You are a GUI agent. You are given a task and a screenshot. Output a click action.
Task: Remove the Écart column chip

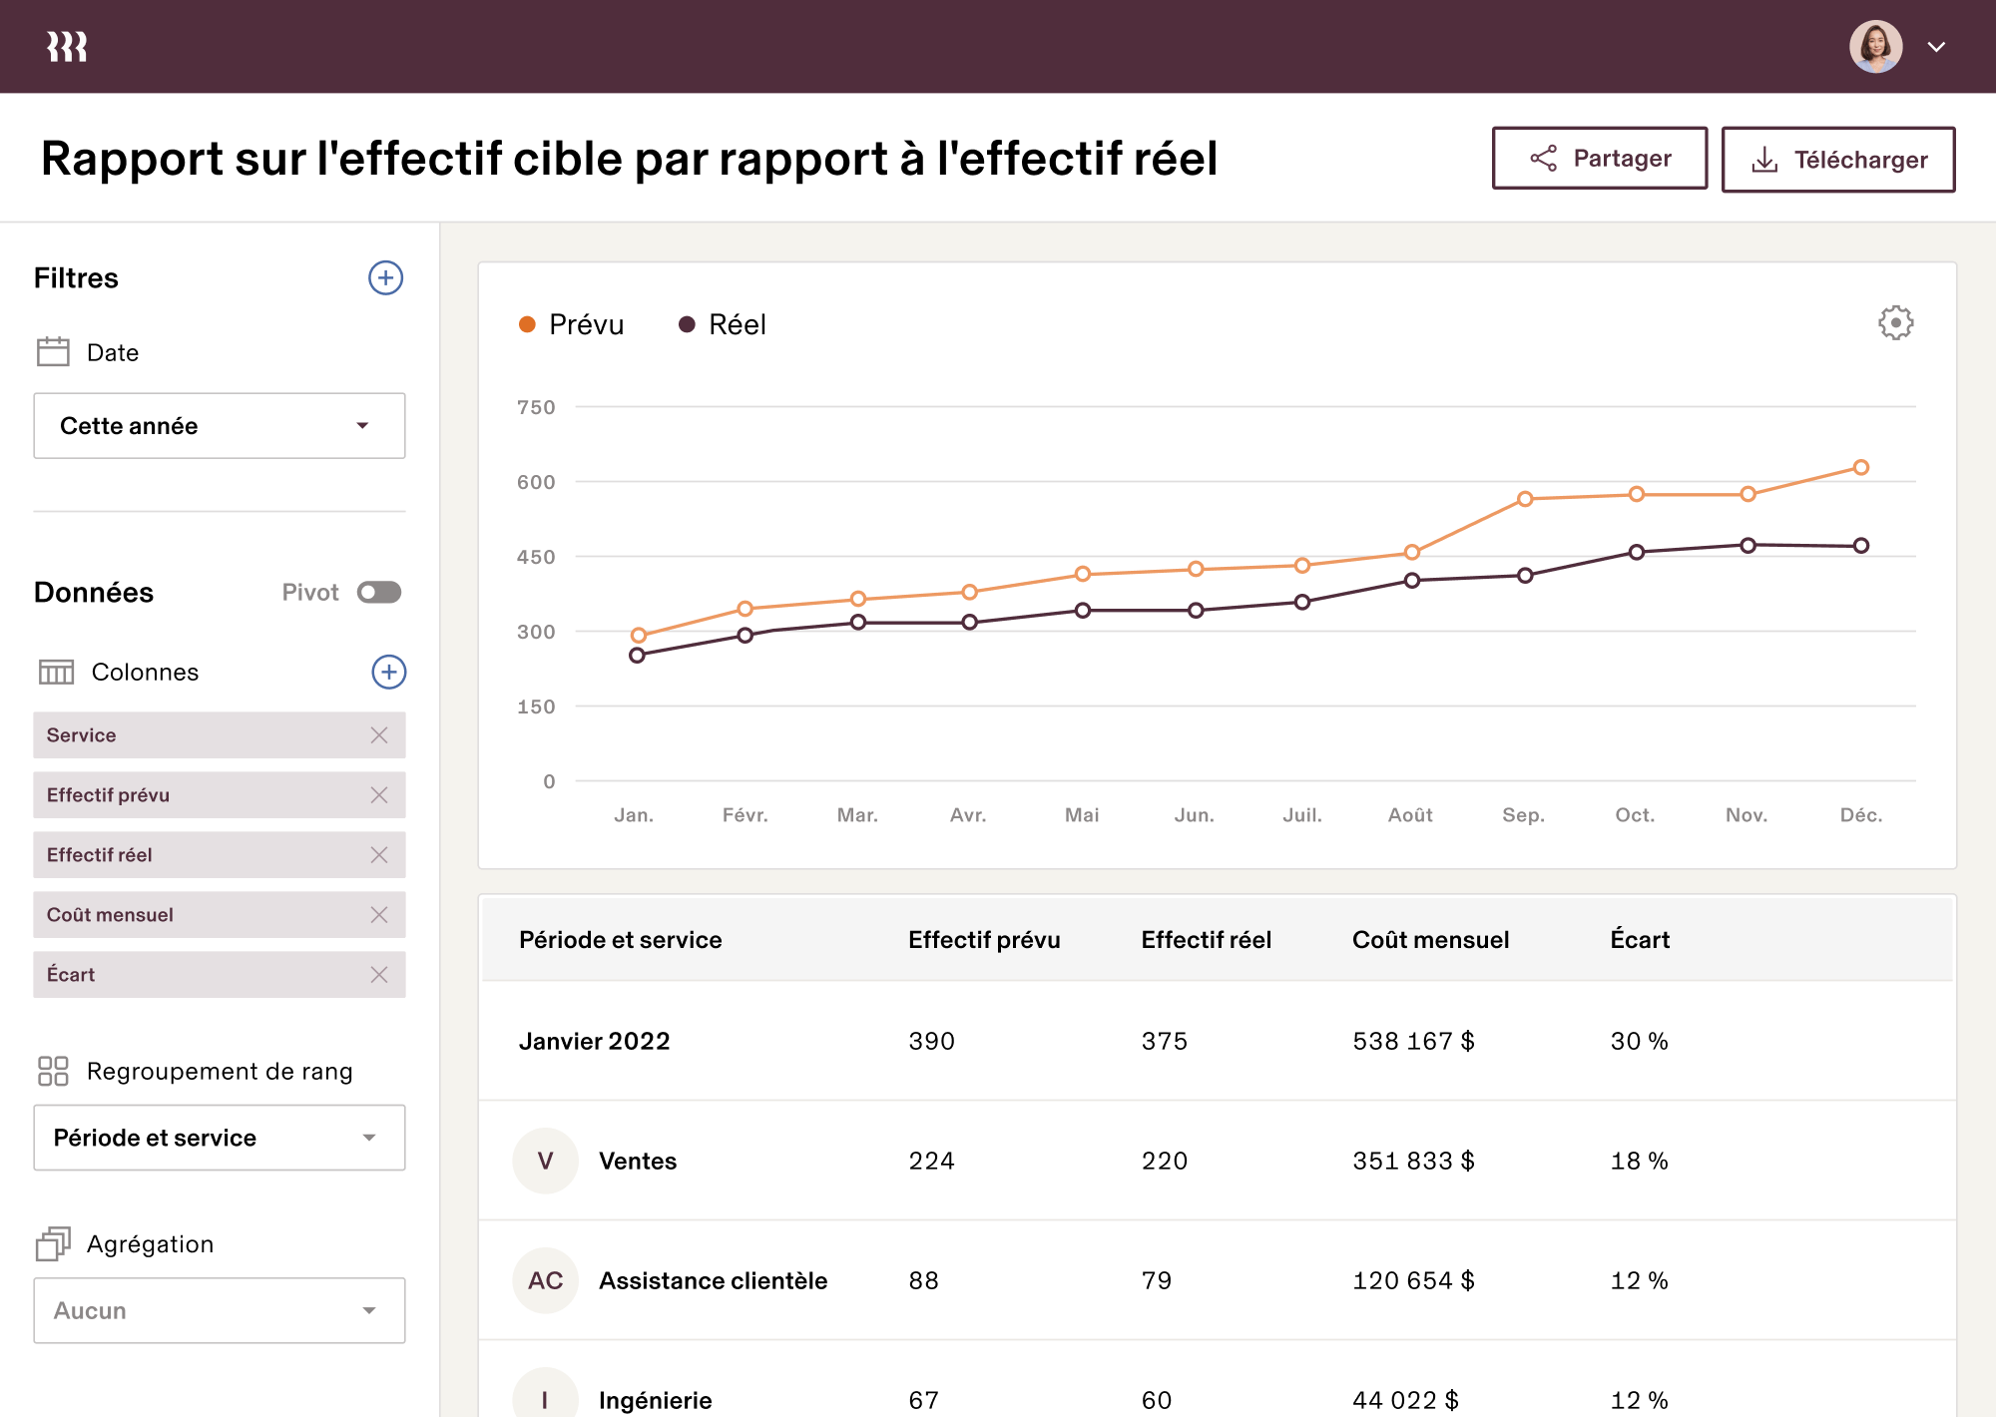[379, 974]
